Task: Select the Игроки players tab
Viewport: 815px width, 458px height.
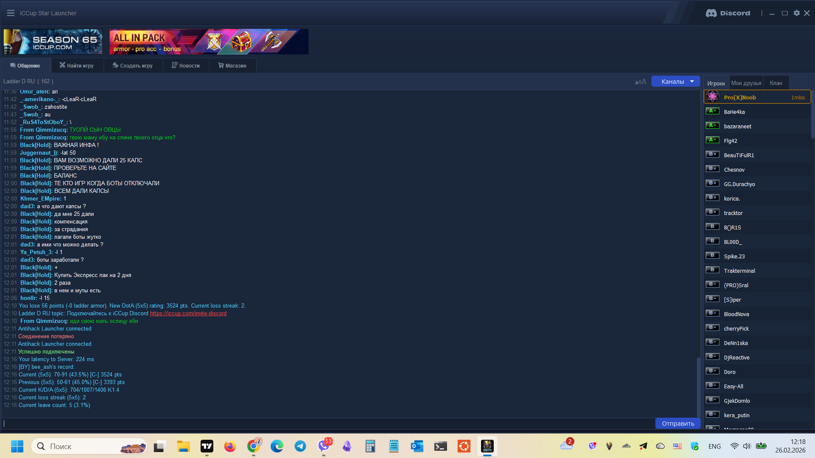Action: click(716, 83)
